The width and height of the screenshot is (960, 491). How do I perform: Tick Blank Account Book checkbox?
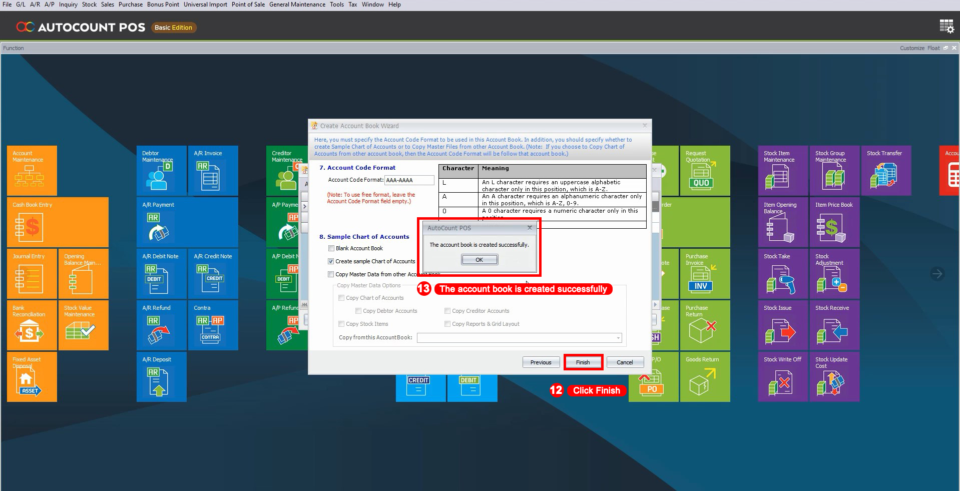pyautogui.click(x=331, y=248)
